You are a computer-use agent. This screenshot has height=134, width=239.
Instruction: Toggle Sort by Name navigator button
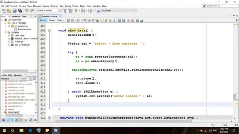tap(31, 120)
